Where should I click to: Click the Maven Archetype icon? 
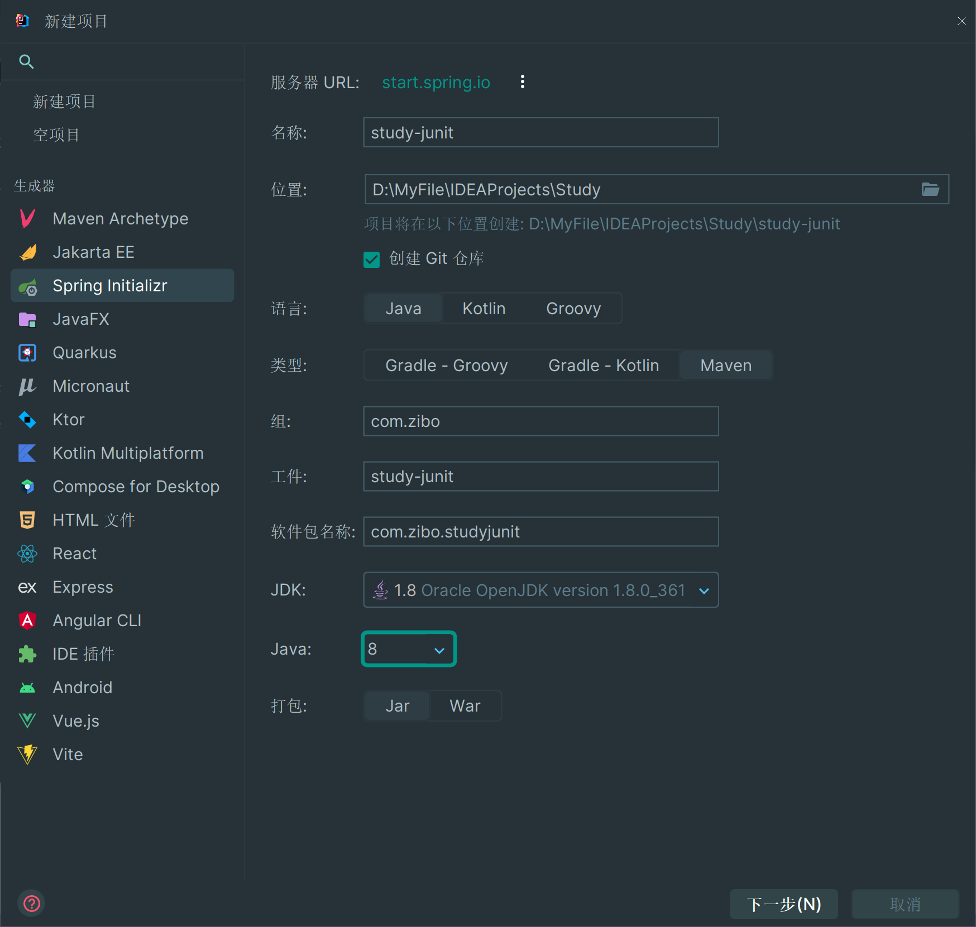pyautogui.click(x=27, y=218)
